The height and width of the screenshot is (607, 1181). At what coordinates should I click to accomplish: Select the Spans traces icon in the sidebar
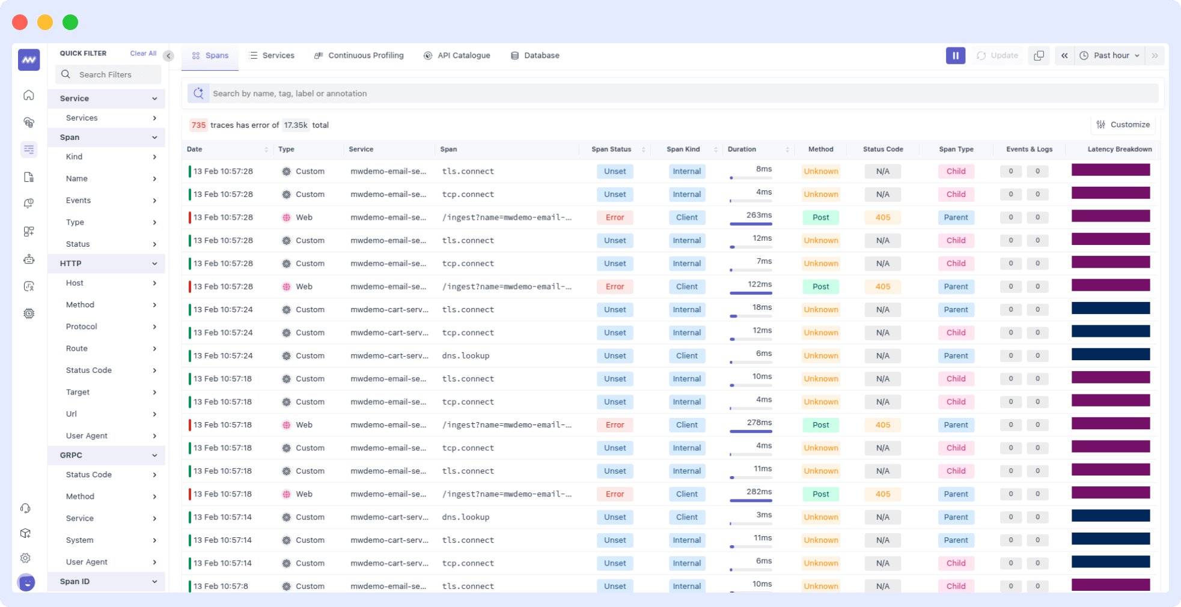28,149
